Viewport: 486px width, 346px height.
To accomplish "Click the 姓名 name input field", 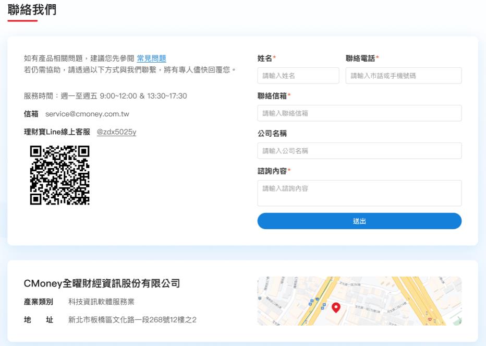I will pyautogui.click(x=298, y=75).
